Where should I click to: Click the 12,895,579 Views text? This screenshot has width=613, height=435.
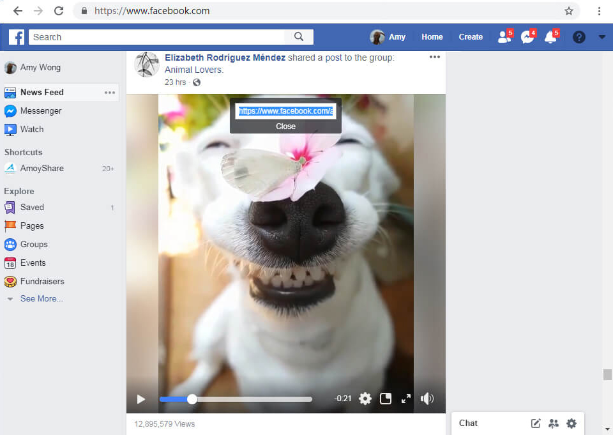click(x=165, y=424)
